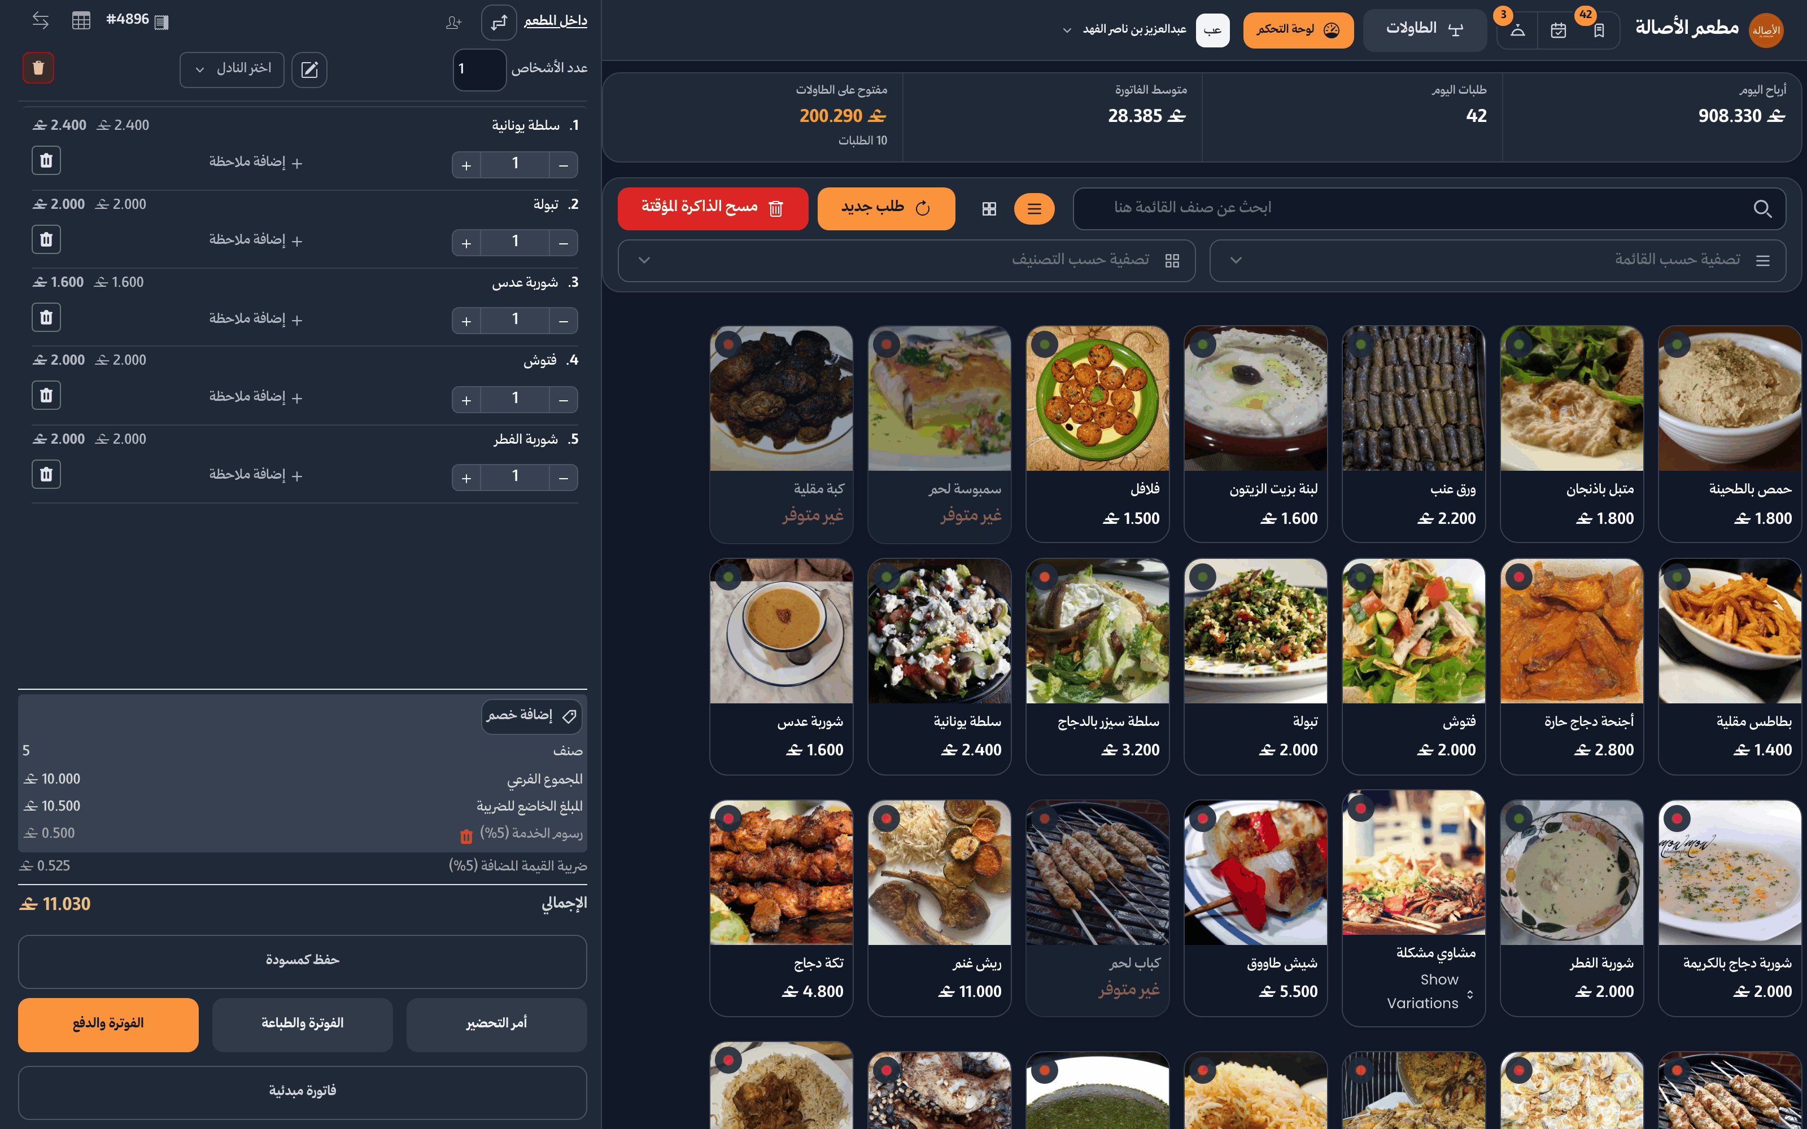Click the عدد الأشخاص number of persons field
This screenshot has width=1807, height=1129.
tap(479, 69)
